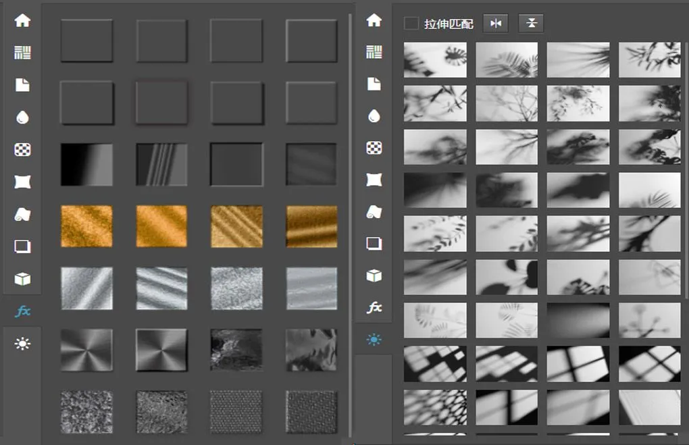The image size is (689, 445).
Task: Enable the 拉伸匹配 checkbox
Action: pyautogui.click(x=411, y=24)
